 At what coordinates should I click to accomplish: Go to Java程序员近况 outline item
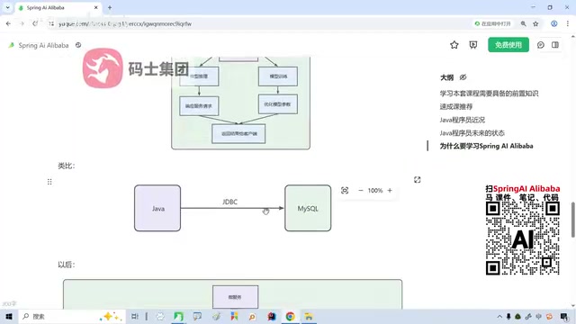pos(462,120)
